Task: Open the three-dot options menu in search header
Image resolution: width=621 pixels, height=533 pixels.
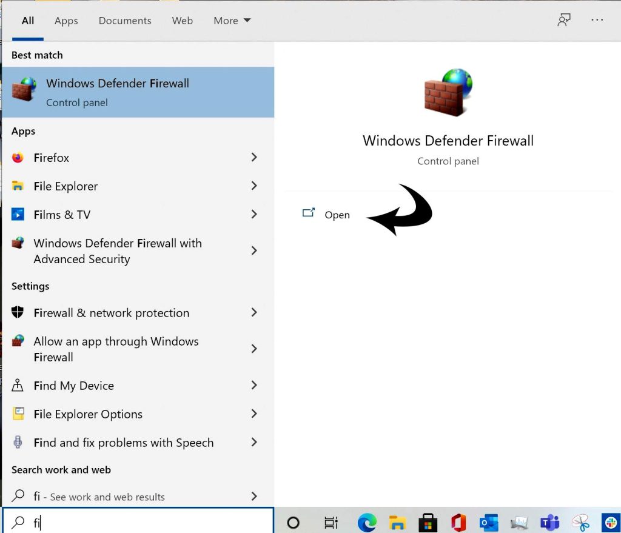Action: [597, 20]
